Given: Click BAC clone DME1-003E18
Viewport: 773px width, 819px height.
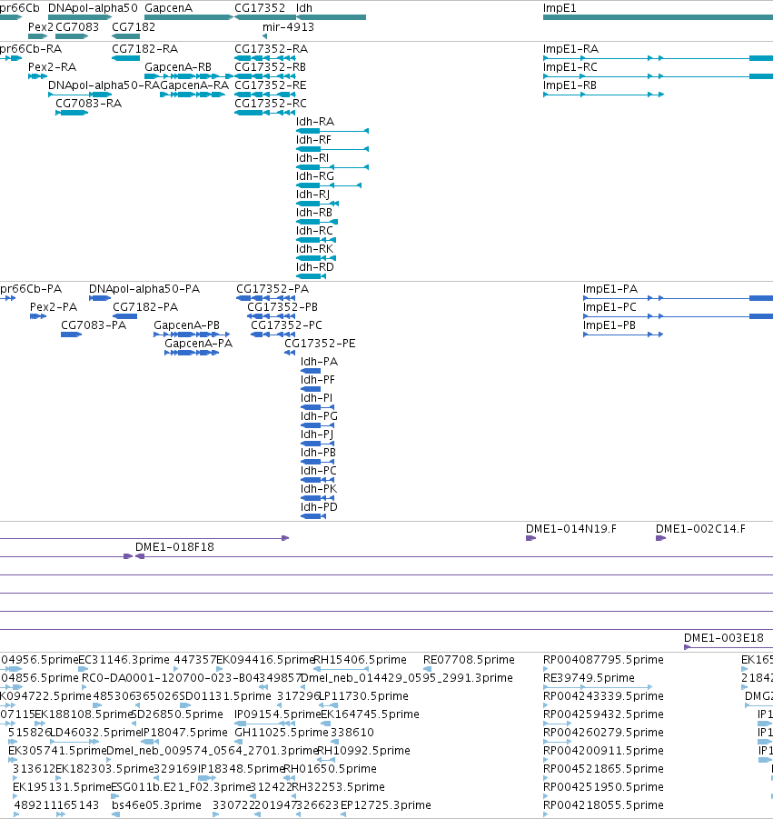Looking at the screenshot, I should [723, 638].
